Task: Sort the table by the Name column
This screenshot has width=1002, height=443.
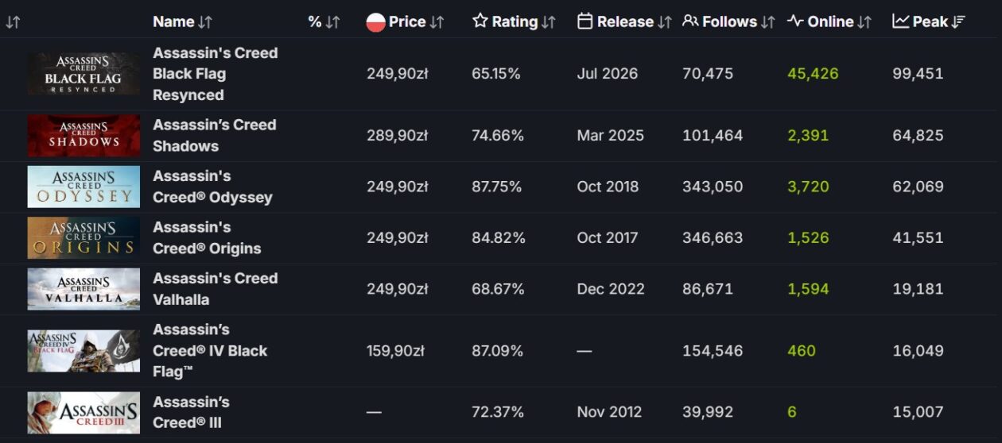Action: click(205, 22)
